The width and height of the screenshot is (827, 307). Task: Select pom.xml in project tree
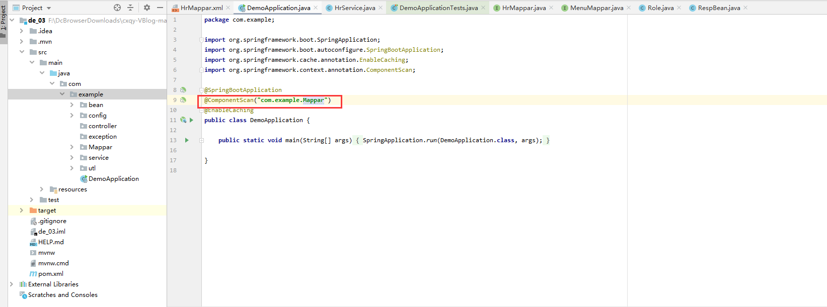pyautogui.click(x=50, y=274)
